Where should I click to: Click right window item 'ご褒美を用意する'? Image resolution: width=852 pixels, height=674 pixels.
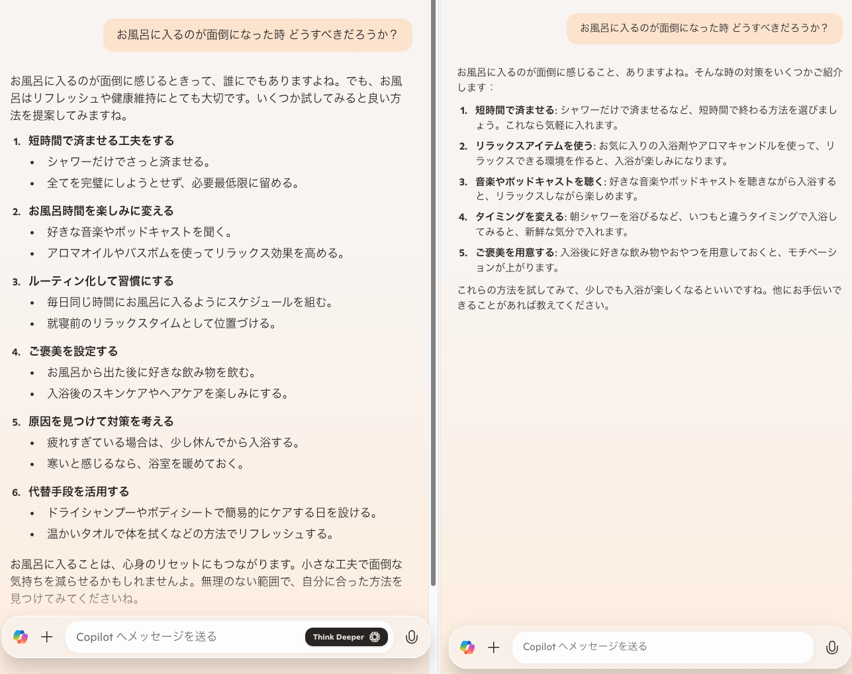[514, 252]
